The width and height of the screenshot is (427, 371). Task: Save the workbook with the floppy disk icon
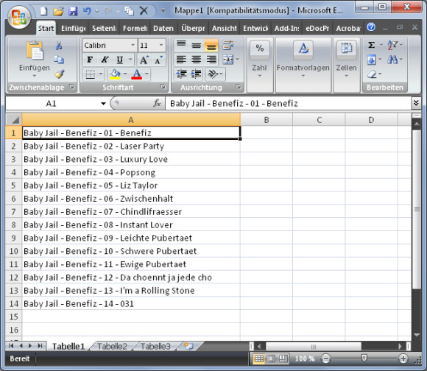[x=73, y=11]
